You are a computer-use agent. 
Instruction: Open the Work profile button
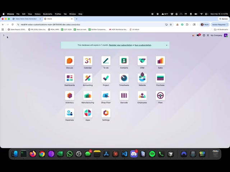point(205,25)
